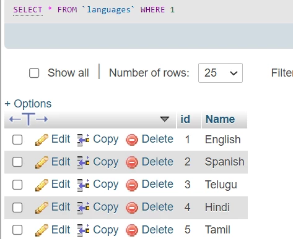Viewport: 293px width, 239px height.
Task: Click the pencil Edit icon for Tamil row
Action: click(x=42, y=230)
